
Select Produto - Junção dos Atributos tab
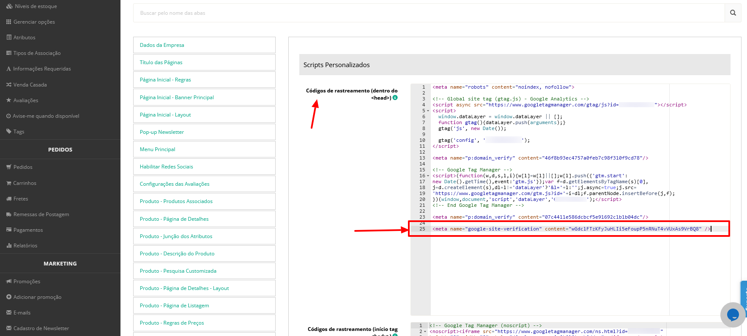(204, 236)
